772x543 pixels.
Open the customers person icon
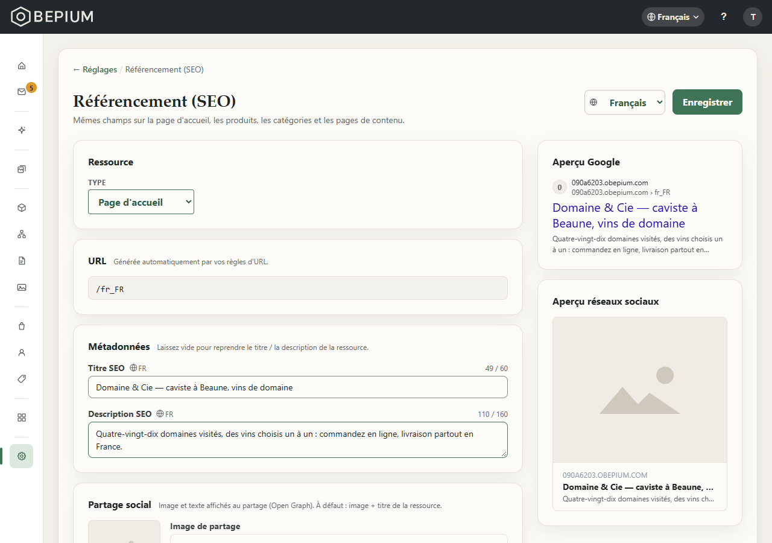(x=22, y=352)
